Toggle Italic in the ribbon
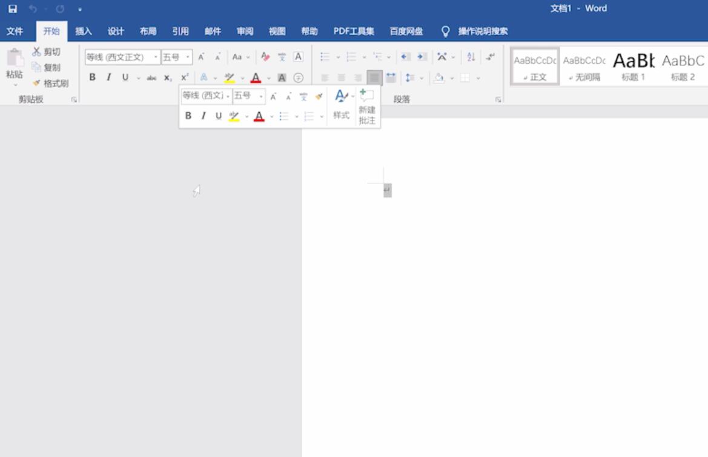 coord(109,77)
